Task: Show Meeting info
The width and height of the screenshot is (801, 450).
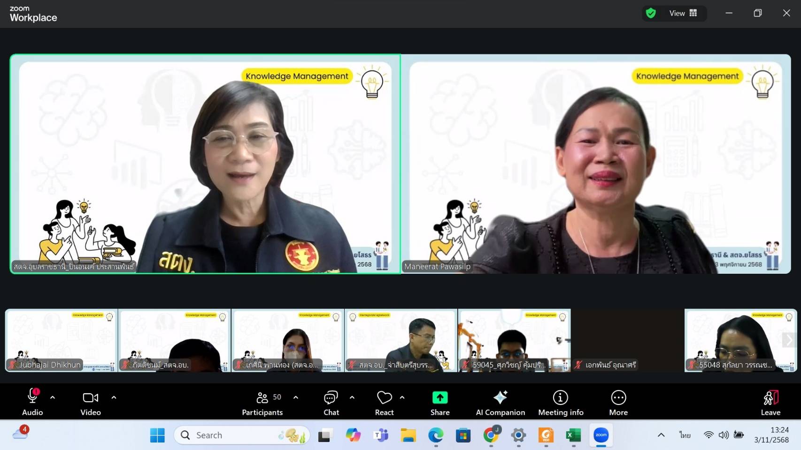Action: click(x=561, y=403)
